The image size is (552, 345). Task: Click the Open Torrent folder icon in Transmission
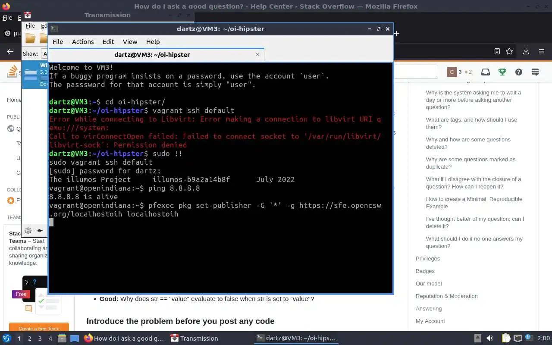(30, 38)
